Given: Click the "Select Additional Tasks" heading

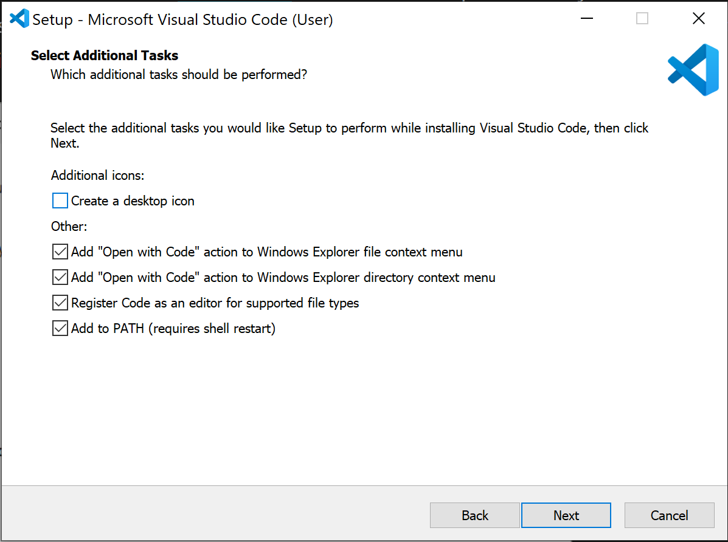Looking at the screenshot, I should point(104,55).
